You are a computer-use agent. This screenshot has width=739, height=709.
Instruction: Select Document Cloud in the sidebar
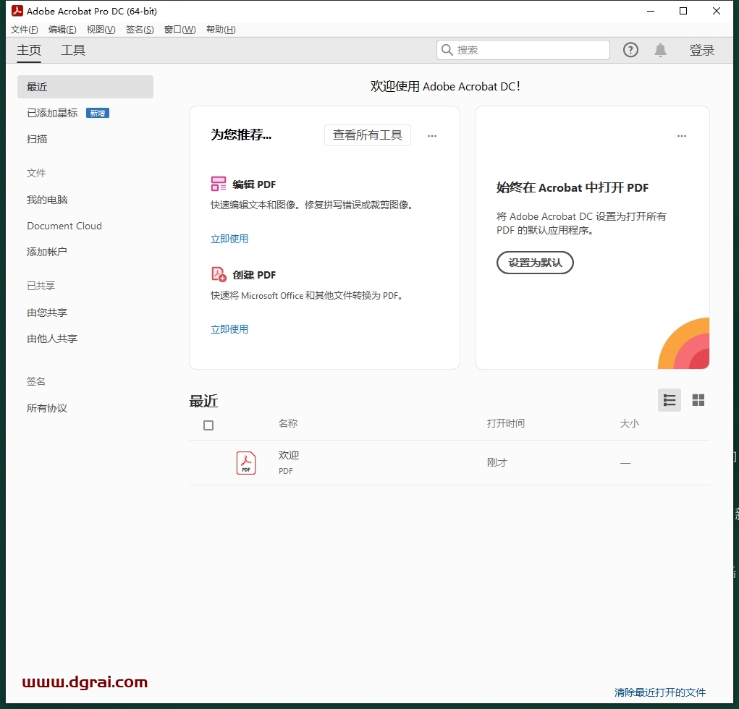tap(64, 226)
